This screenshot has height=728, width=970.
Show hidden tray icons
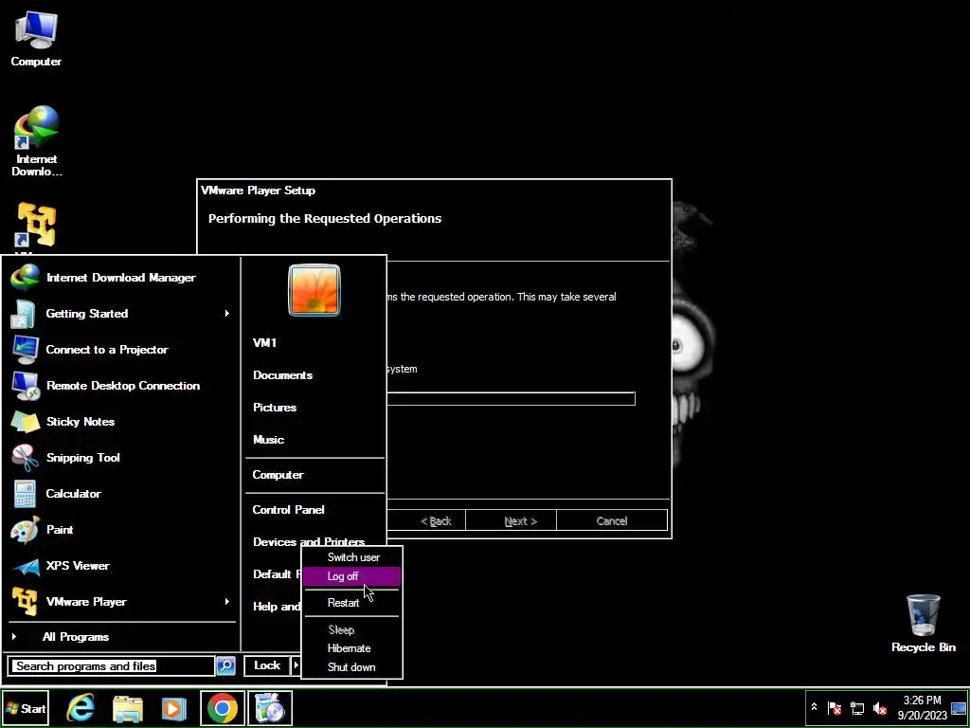pyautogui.click(x=814, y=707)
